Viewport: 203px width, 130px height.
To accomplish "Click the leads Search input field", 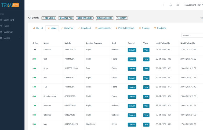I will [x=192, y=35].
